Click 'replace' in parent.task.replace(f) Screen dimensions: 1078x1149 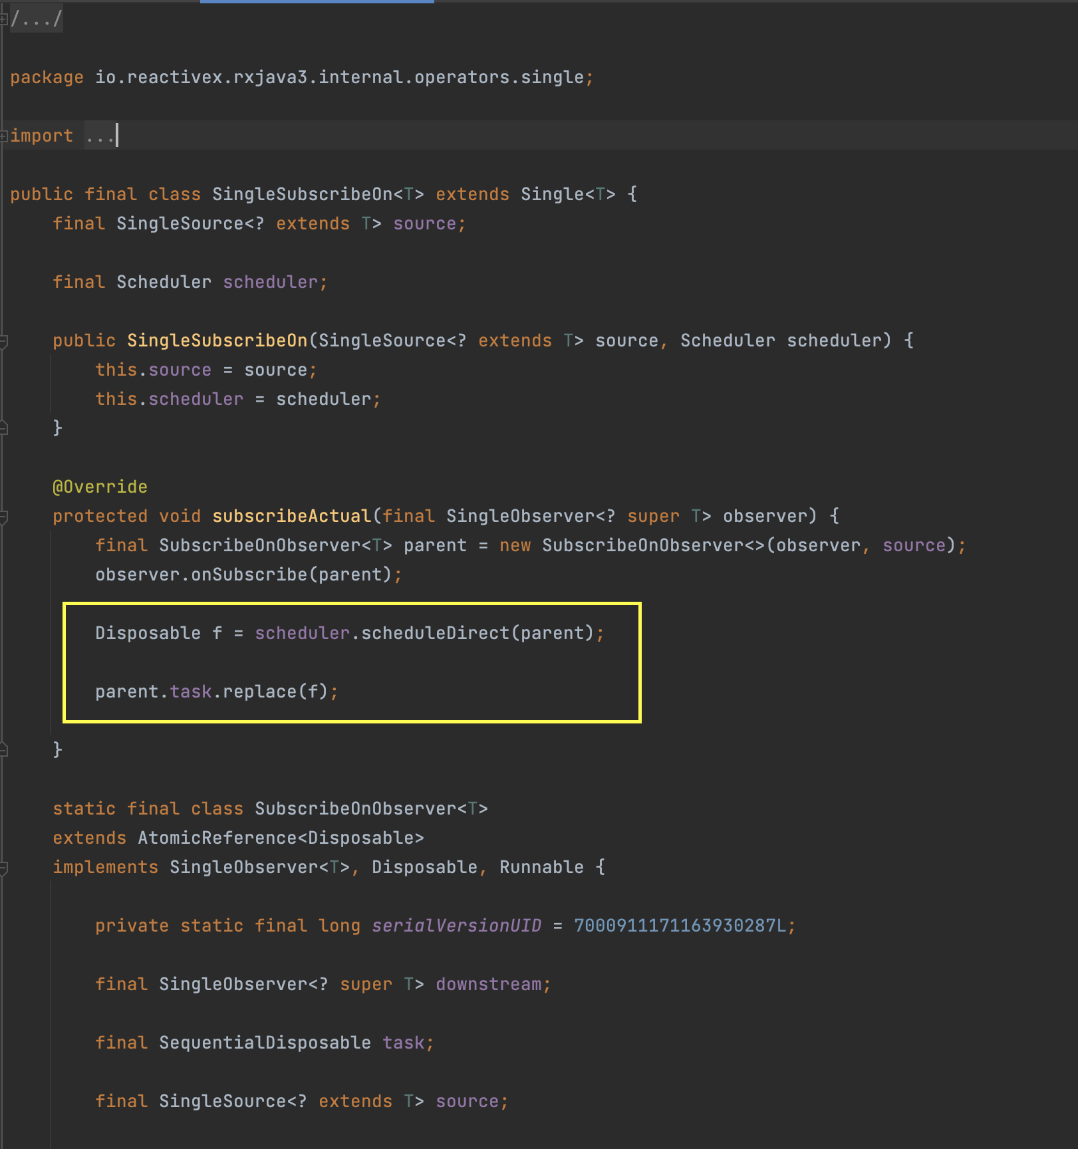pyautogui.click(x=260, y=692)
